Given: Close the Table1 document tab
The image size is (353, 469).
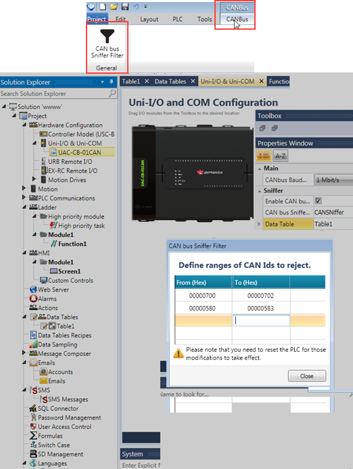Looking at the screenshot, I should 147,81.
